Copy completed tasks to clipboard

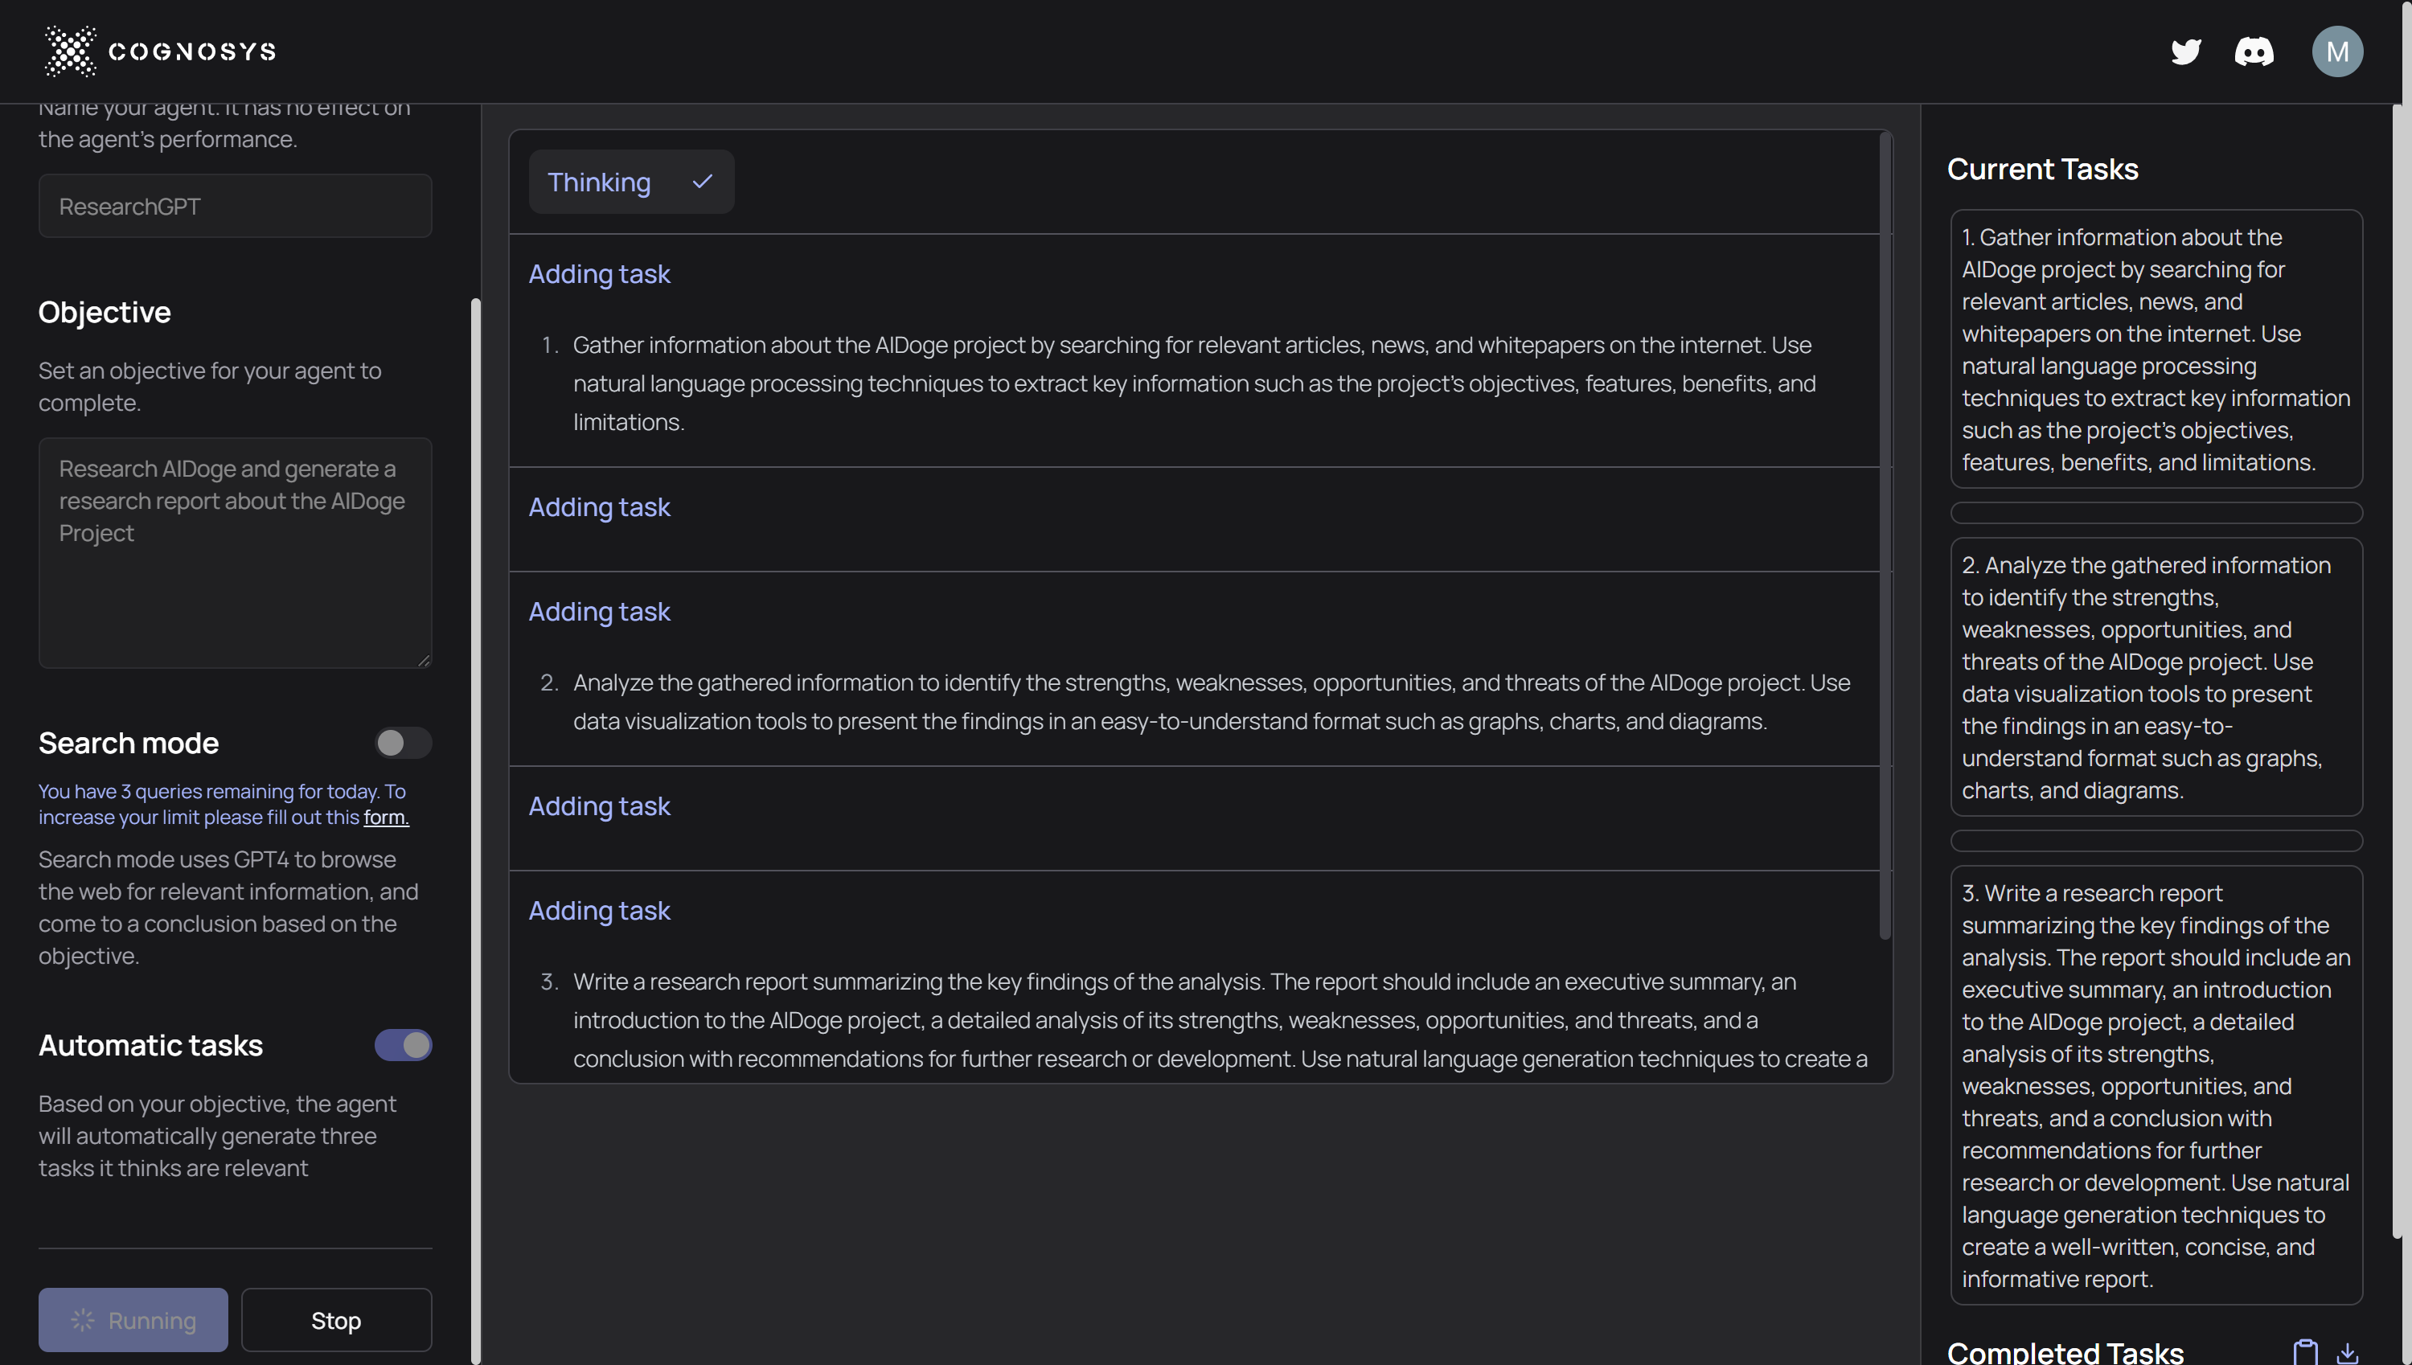pos(2305,1351)
